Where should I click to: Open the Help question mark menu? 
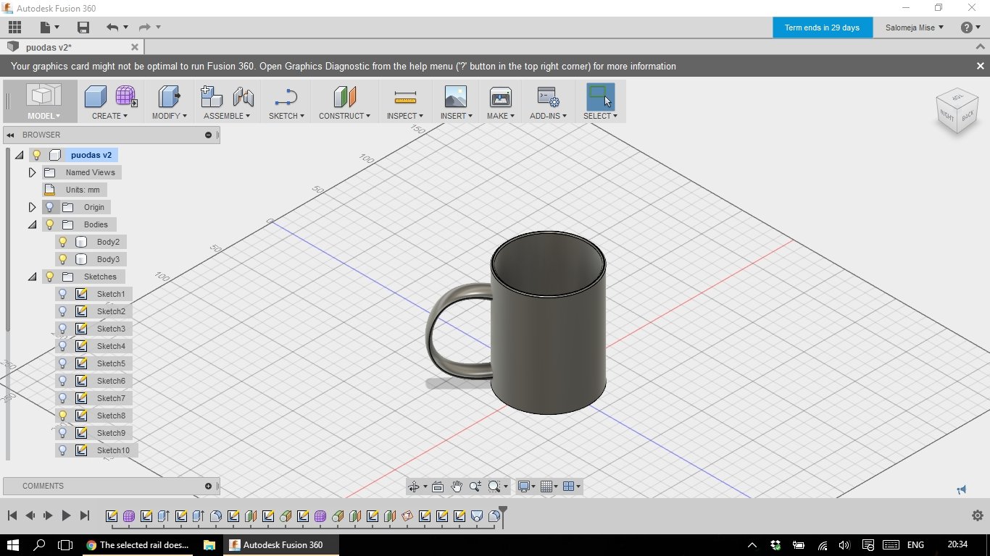pyautogui.click(x=970, y=28)
